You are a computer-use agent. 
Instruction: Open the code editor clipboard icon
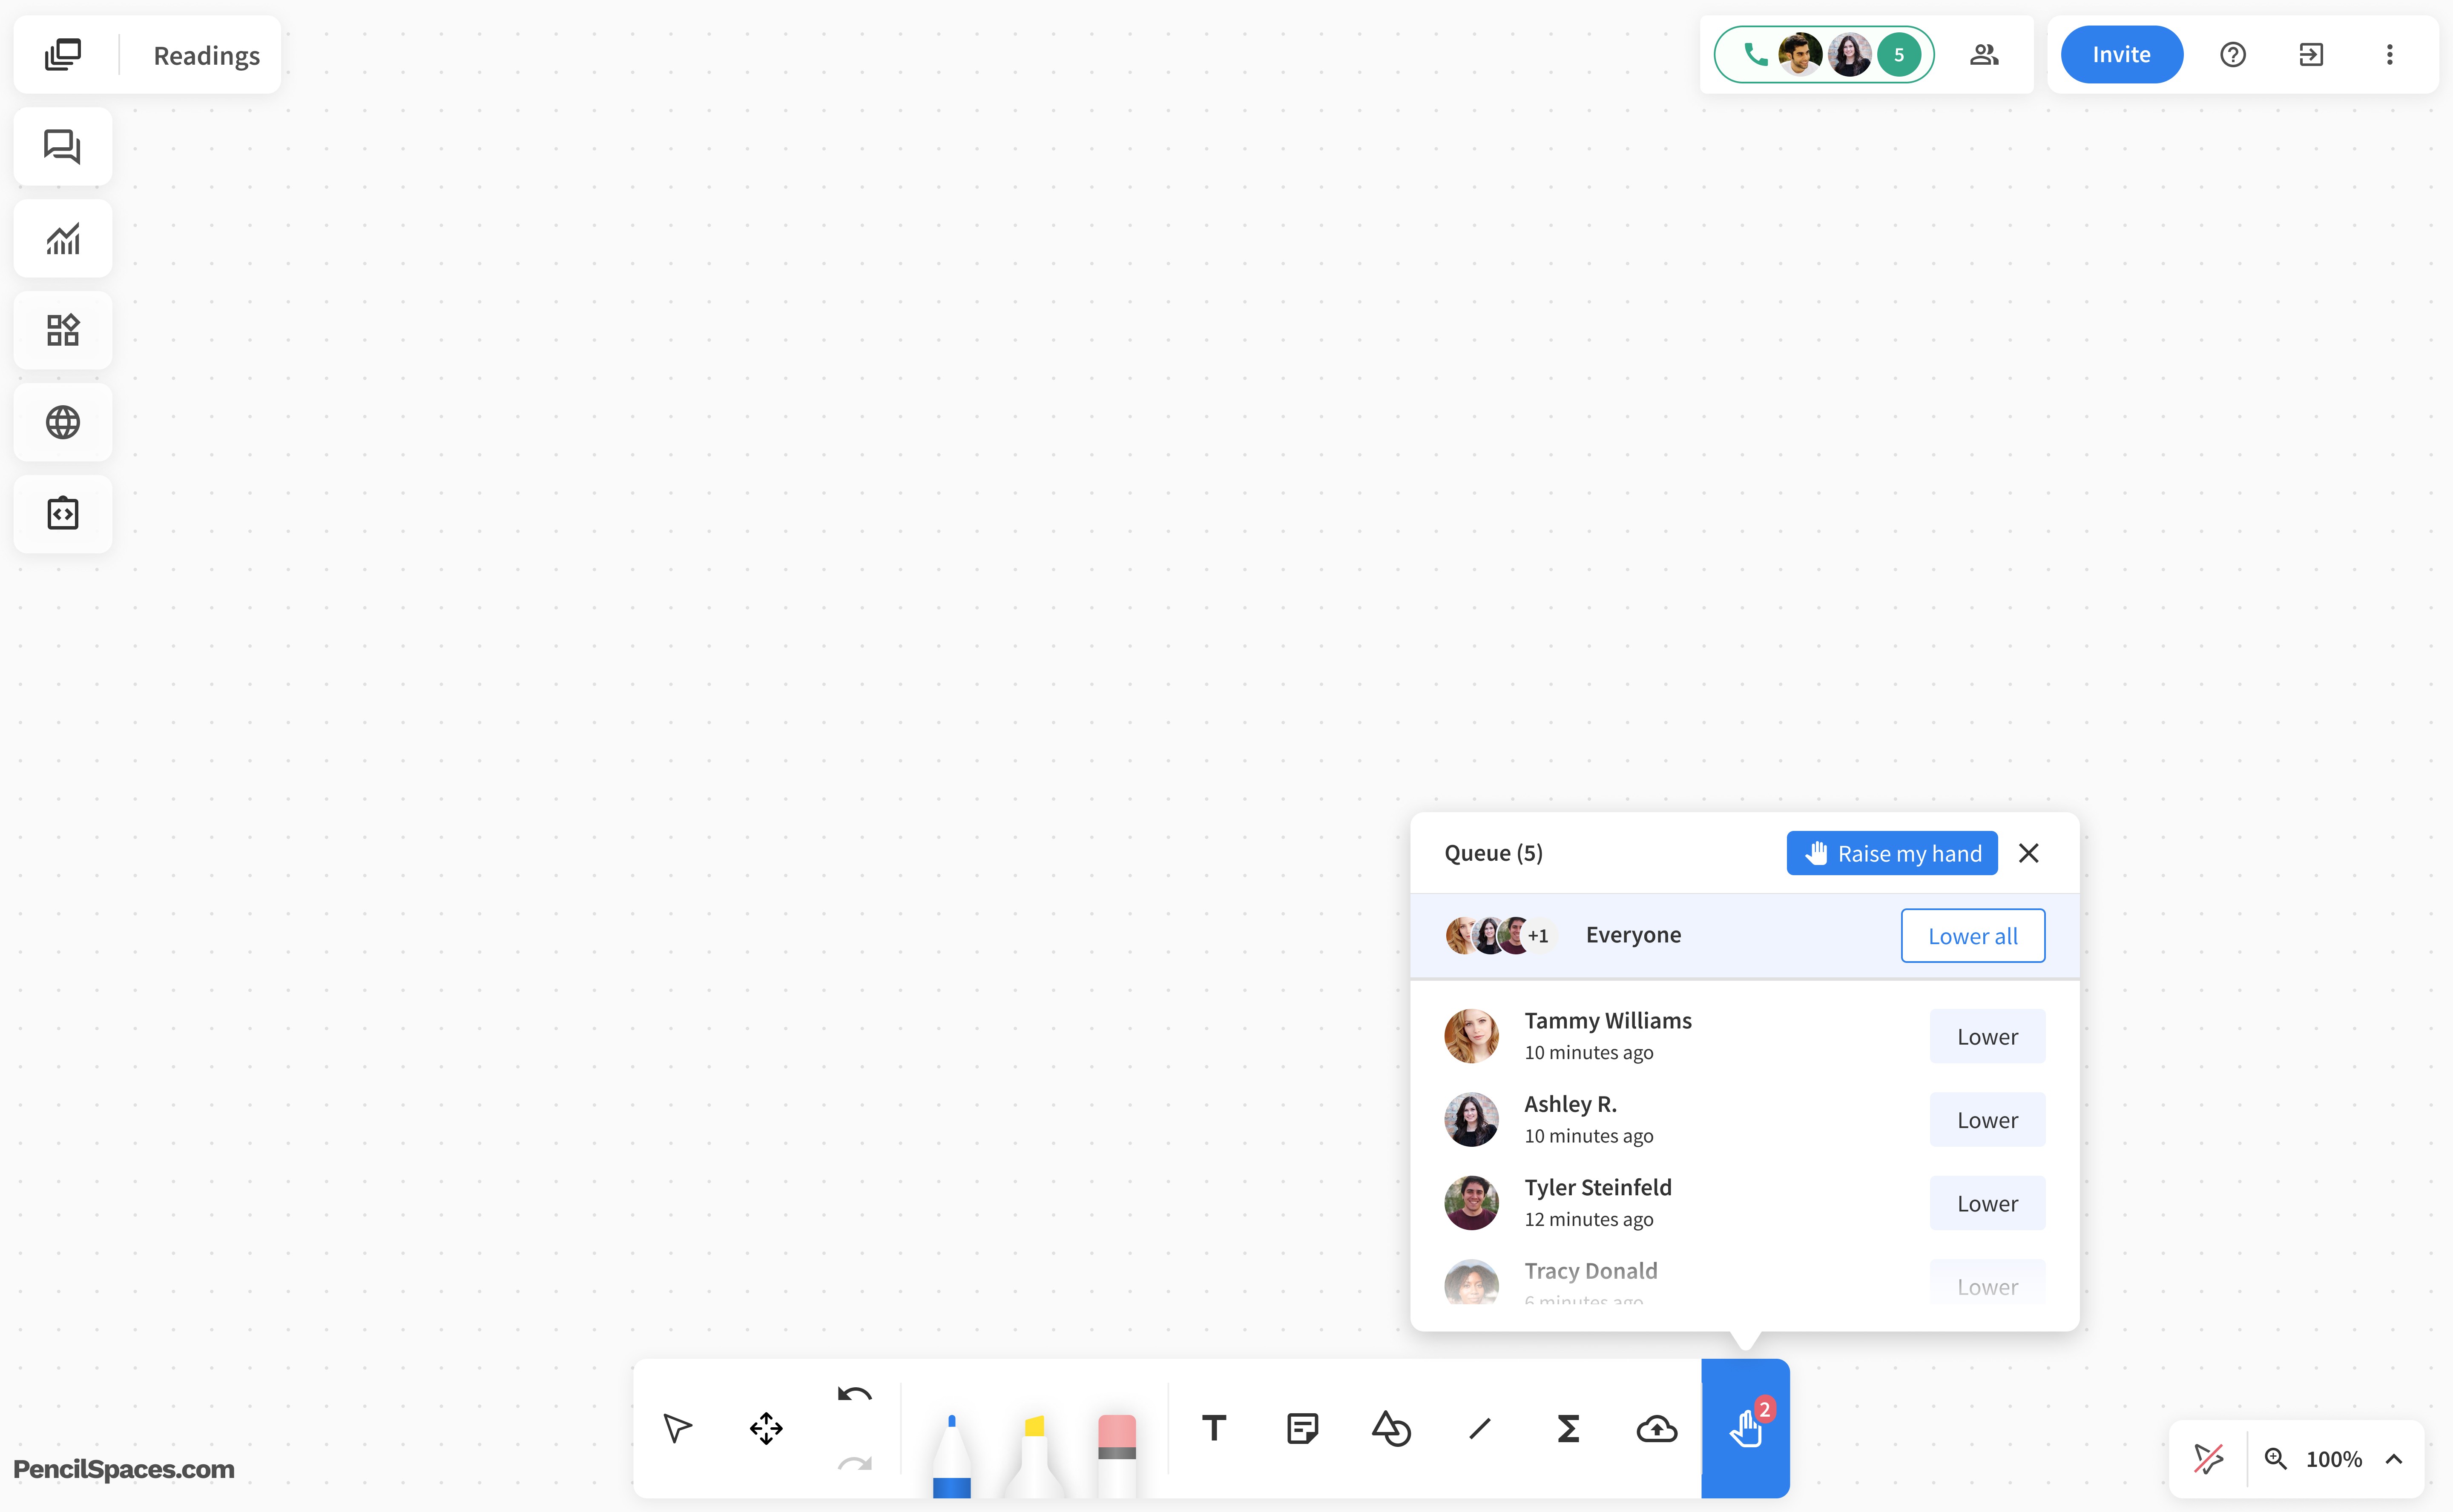point(62,514)
